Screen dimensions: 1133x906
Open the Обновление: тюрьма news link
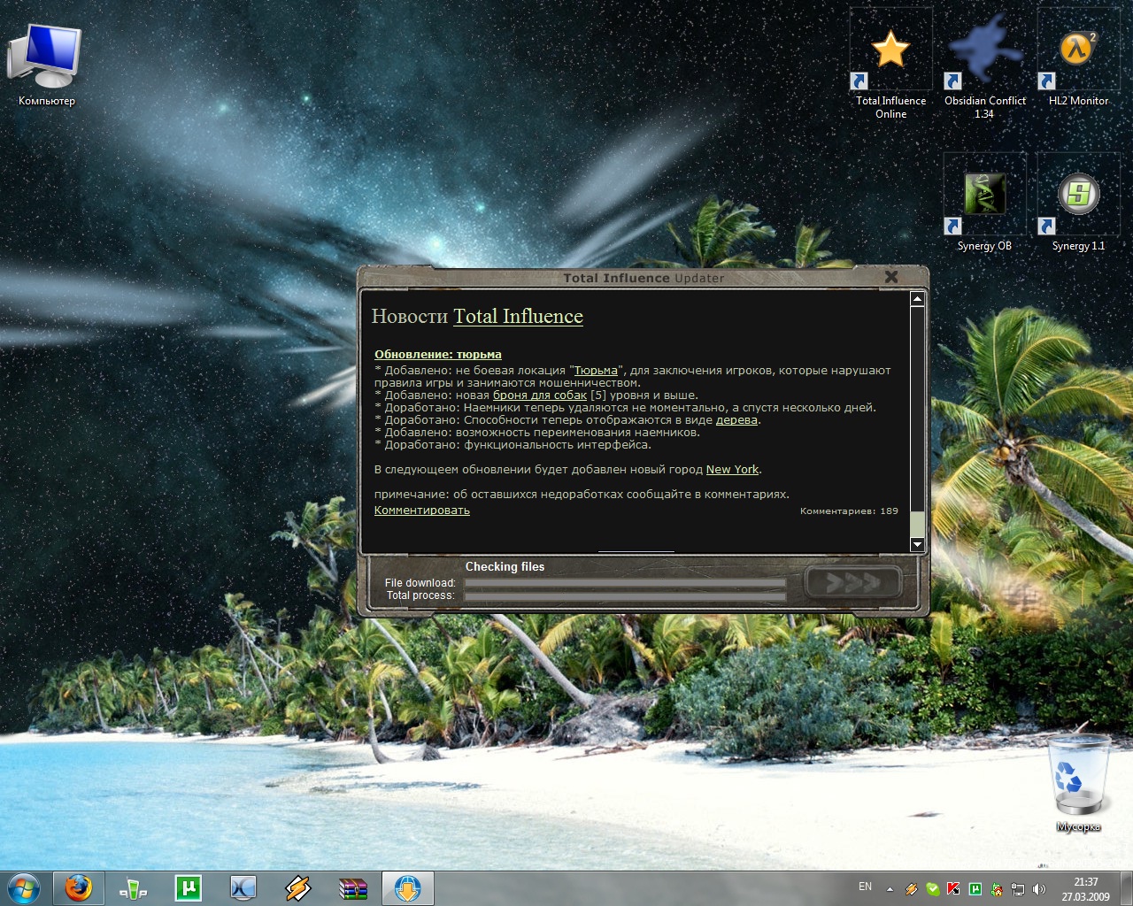(438, 354)
